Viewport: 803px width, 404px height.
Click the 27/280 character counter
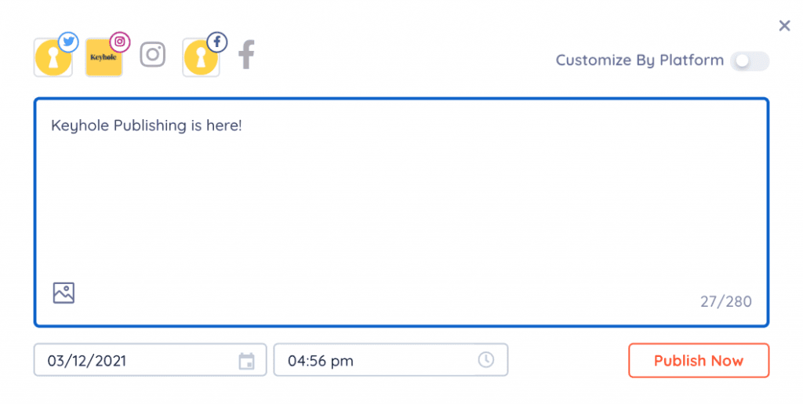coord(725,301)
